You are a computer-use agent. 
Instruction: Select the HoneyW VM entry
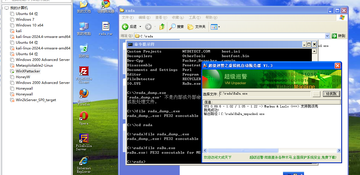click(23, 77)
